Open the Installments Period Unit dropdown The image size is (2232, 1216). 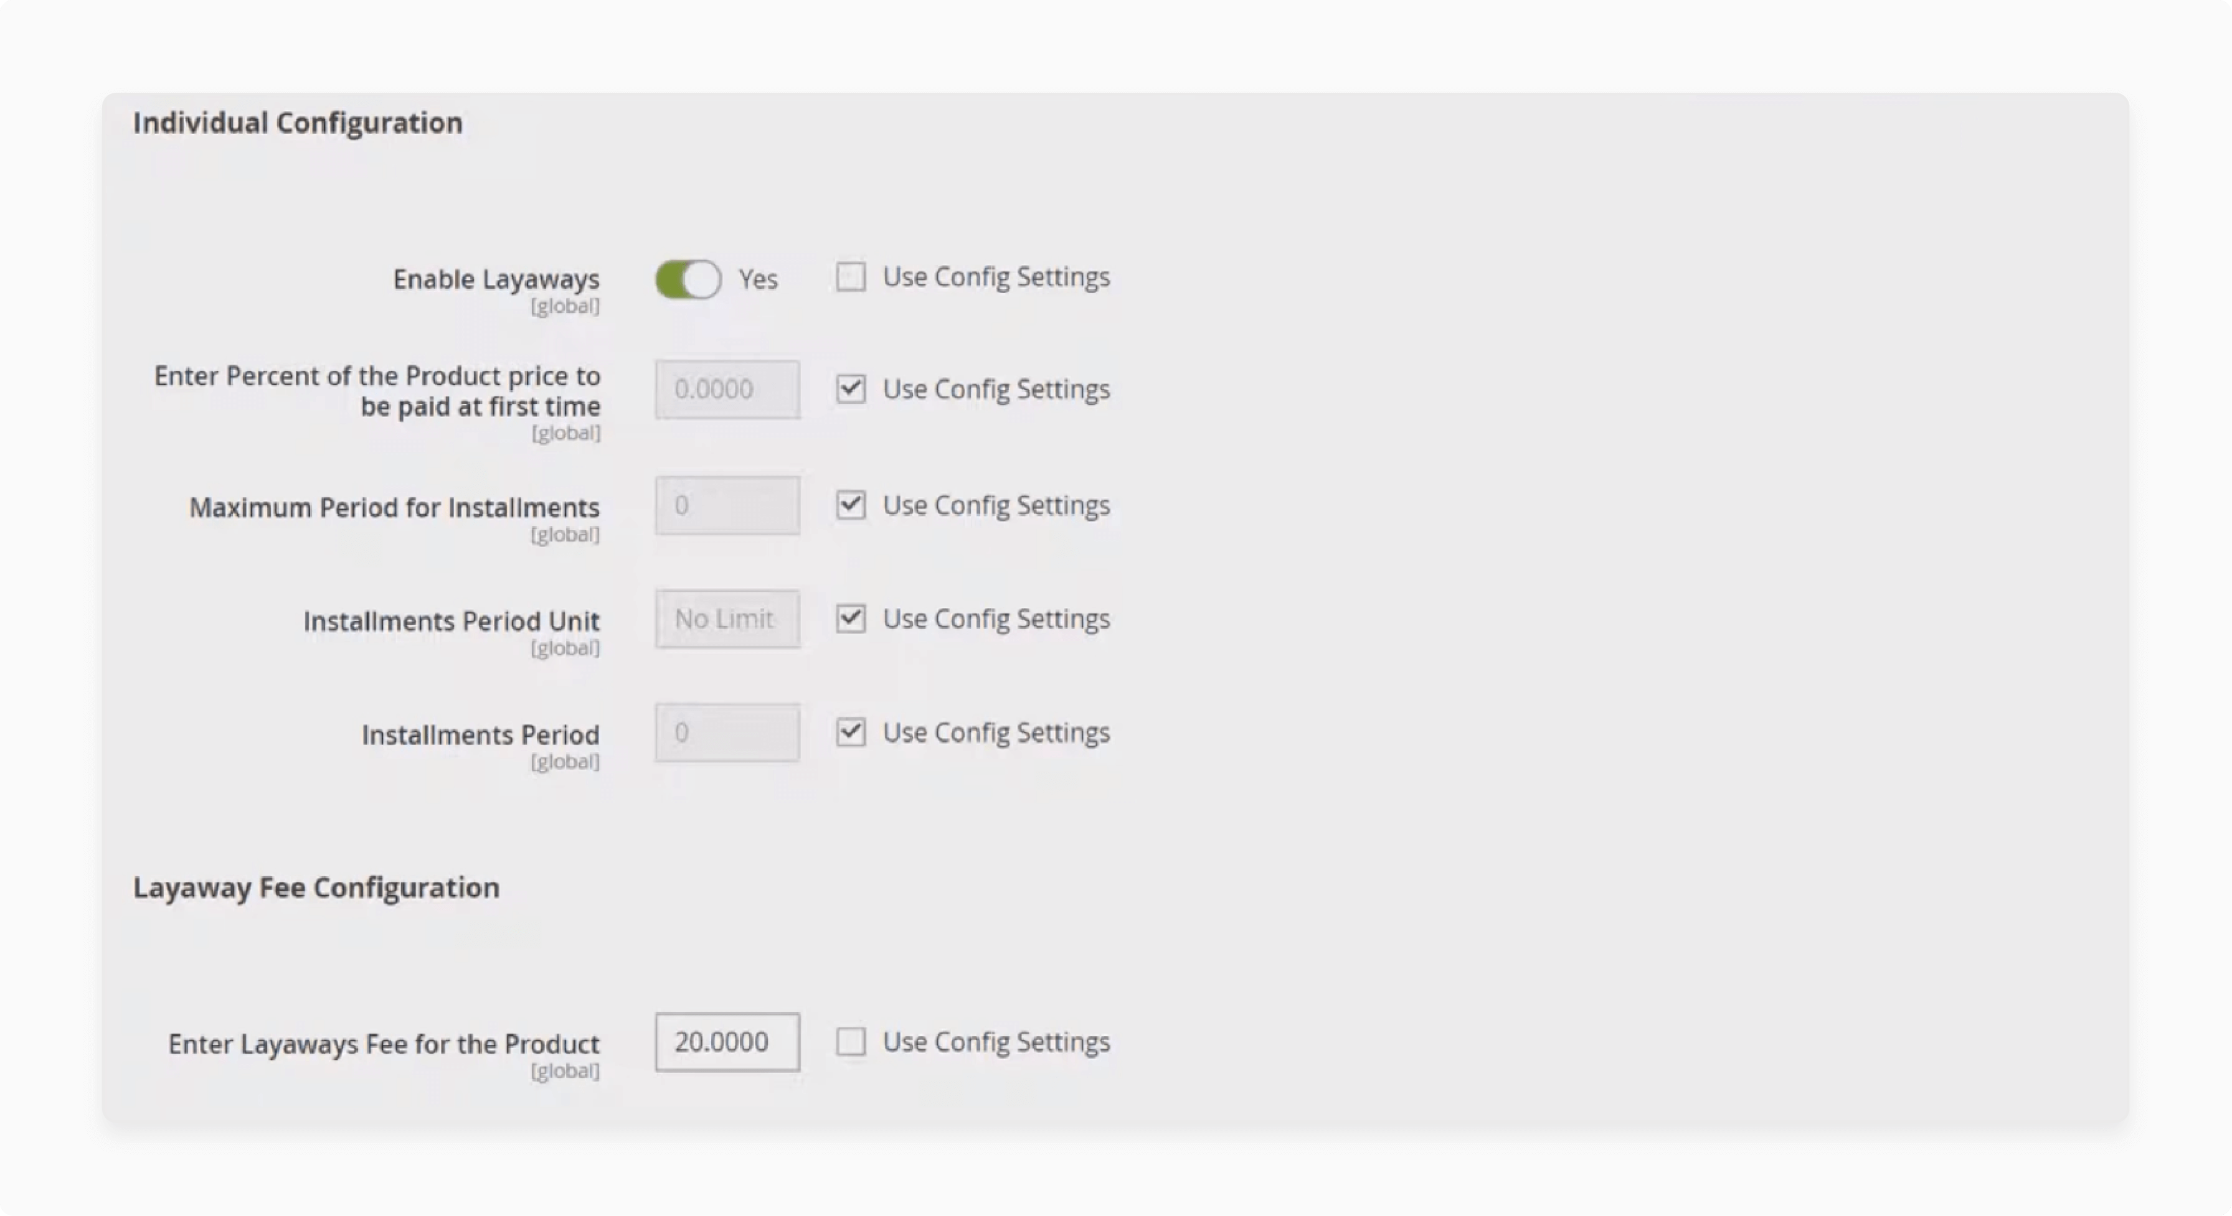pos(727,619)
